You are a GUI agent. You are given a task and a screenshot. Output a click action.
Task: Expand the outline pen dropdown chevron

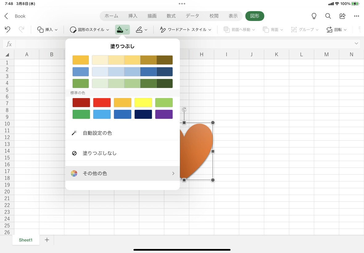(x=146, y=30)
